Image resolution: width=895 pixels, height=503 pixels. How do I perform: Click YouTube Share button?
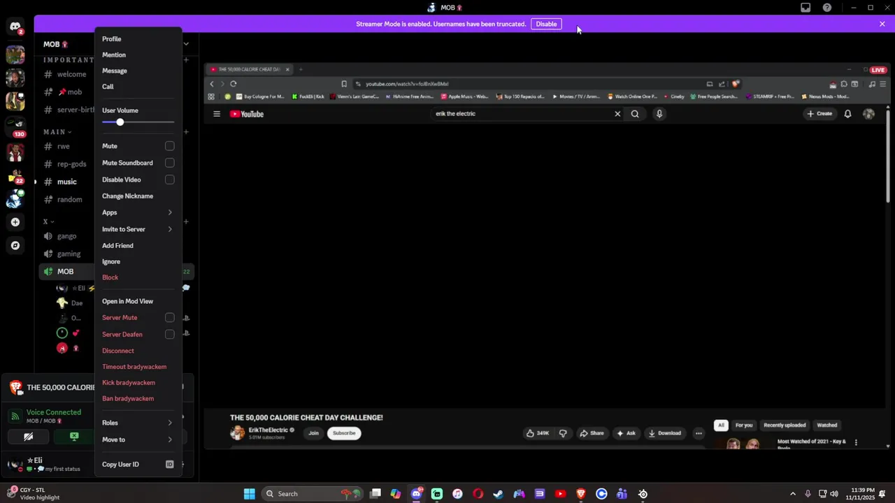tap(592, 433)
